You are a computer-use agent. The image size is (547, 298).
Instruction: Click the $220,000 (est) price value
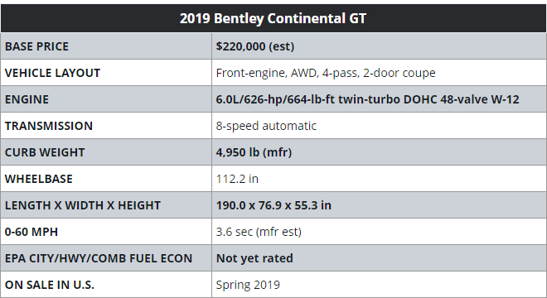255,46
